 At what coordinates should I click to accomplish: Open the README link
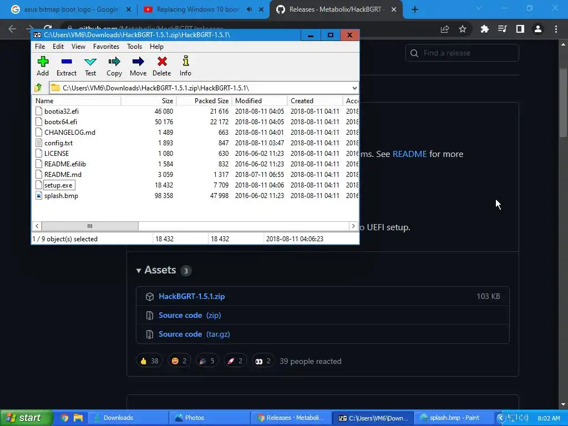click(410, 154)
